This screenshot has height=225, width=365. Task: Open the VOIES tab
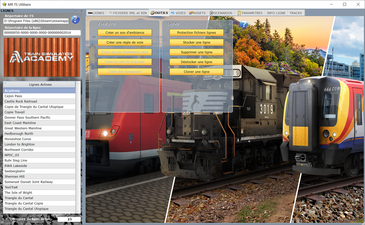178,13
